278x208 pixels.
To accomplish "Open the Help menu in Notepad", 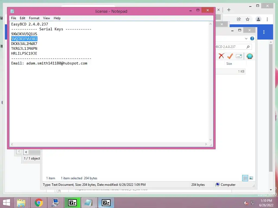I will click(57, 18).
